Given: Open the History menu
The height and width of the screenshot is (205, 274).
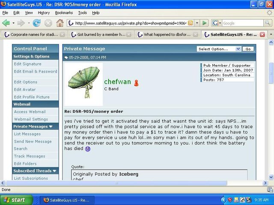Looking at the screenshot, I should (x=44, y=13).
